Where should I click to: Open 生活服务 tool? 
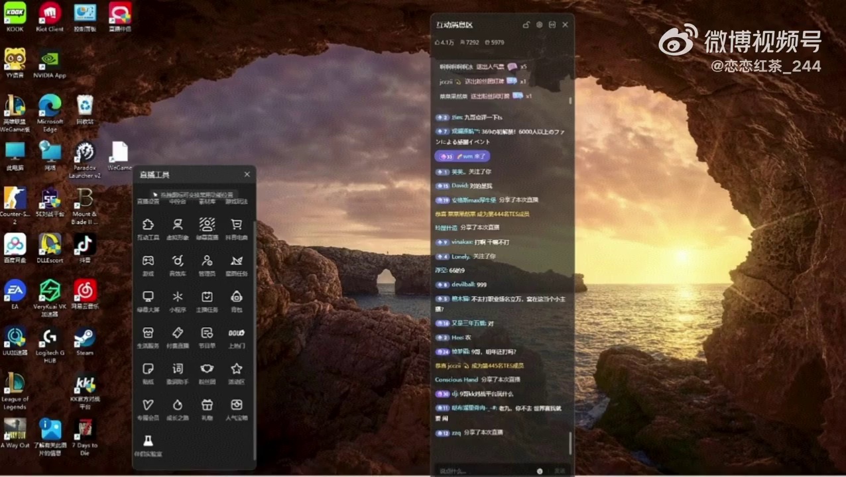[148, 337]
